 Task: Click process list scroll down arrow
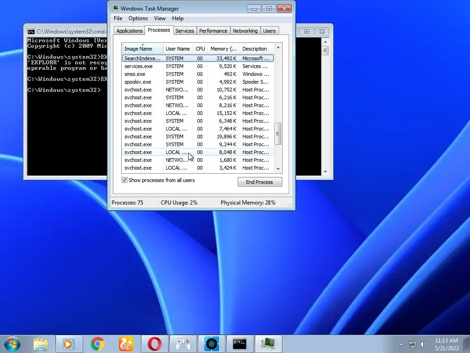tap(278, 169)
